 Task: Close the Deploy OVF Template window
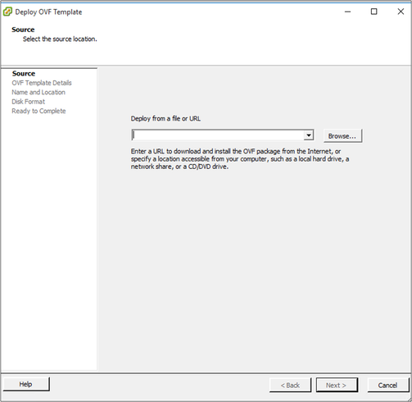401,11
